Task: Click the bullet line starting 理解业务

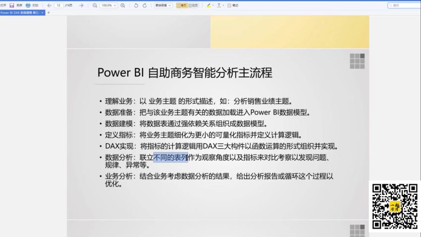Action: click(x=199, y=101)
